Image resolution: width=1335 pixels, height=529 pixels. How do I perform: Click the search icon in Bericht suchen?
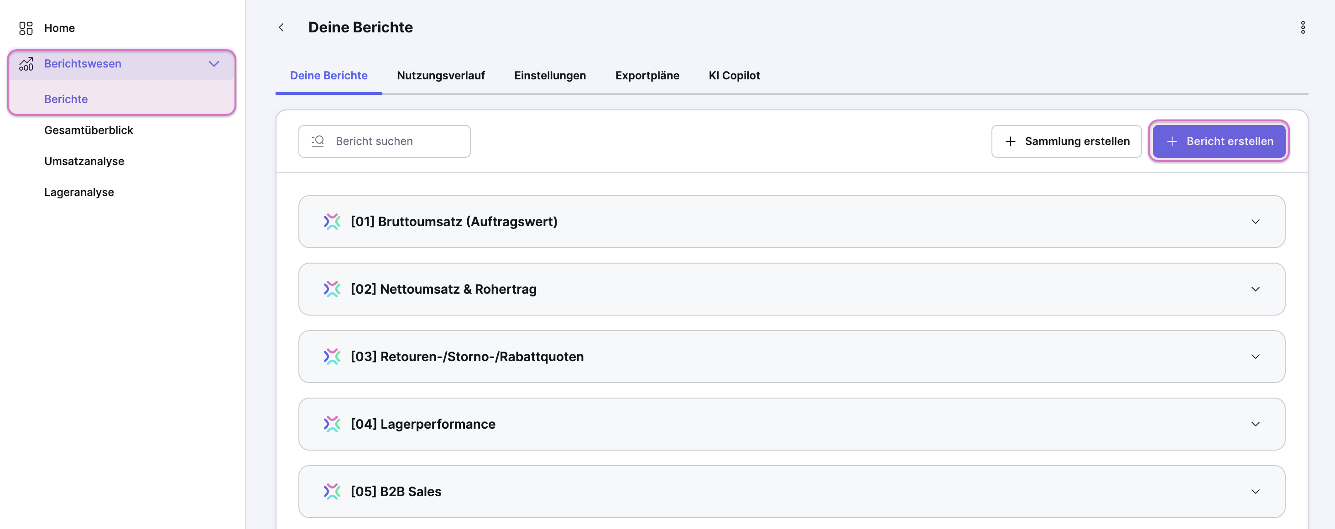coord(318,141)
